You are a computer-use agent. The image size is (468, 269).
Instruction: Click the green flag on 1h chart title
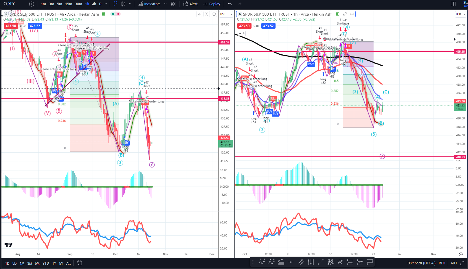click(x=337, y=14)
